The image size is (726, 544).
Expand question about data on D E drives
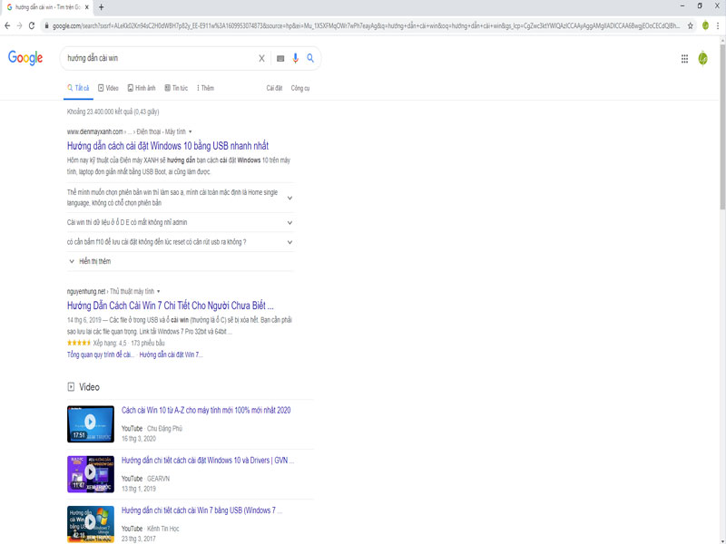pos(180,222)
